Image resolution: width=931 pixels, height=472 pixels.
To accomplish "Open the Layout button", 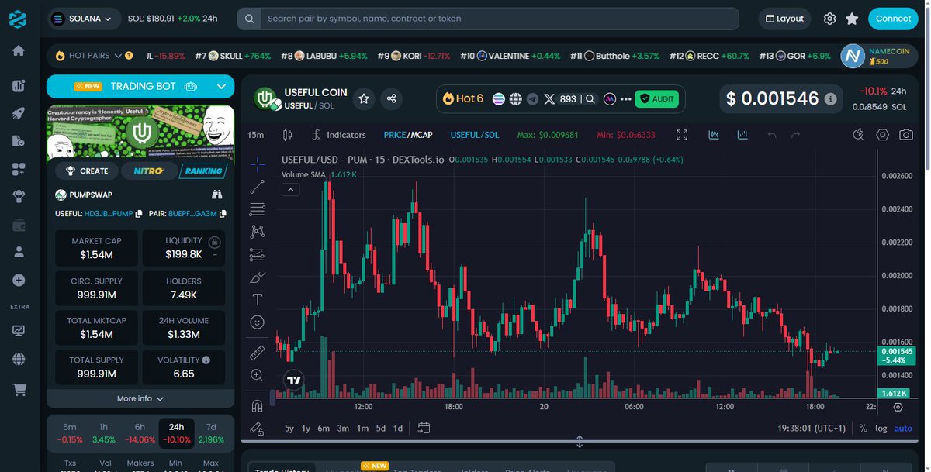I will pyautogui.click(x=784, y=19).
